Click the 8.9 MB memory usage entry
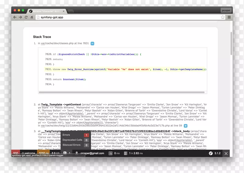The width and height of the screenshot is (244, 173). pyautogui.click(x=56, y=153)
